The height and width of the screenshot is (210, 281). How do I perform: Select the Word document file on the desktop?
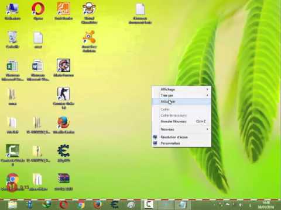(38, 70)
